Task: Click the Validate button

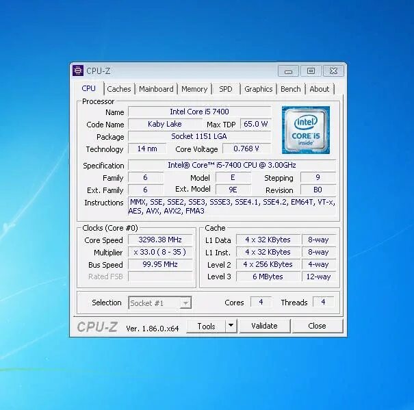Action: [265, 326]
